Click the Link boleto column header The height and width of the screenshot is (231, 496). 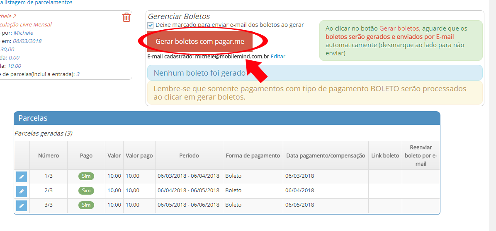click(385, 156)
